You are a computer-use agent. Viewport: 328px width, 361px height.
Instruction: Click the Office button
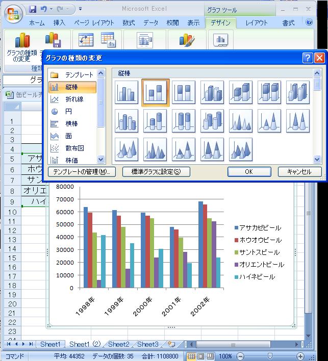point(13,14)
